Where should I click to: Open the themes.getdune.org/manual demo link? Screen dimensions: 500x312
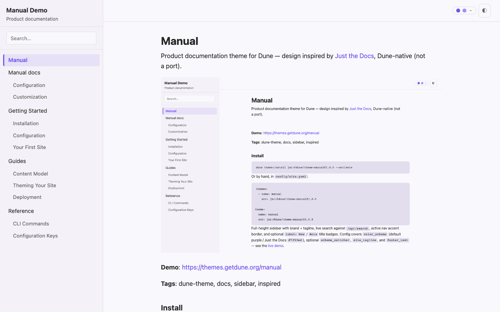(x=232, y=267)
